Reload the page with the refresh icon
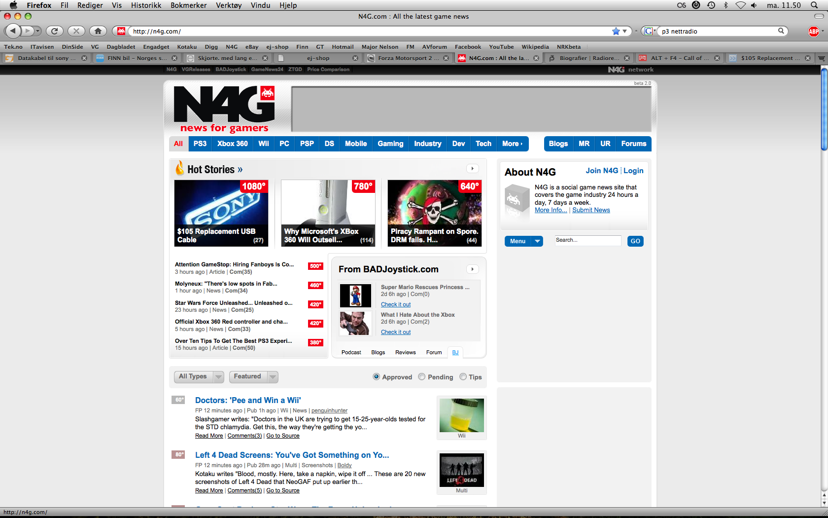 click(x=54, y=31)
